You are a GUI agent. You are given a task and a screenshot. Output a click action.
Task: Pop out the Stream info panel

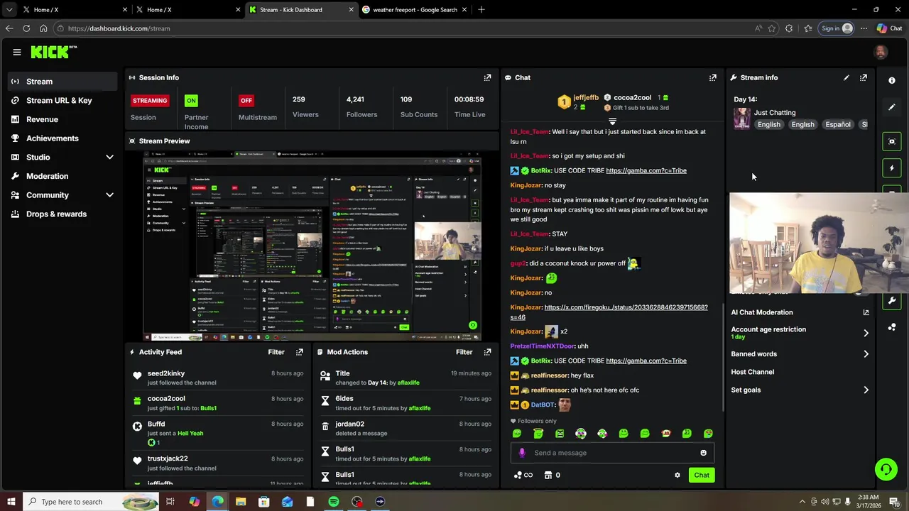[x=864, y=77]
